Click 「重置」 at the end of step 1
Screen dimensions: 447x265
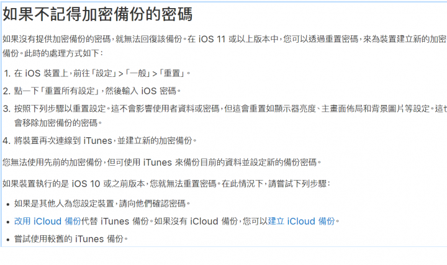(x=172, y=73)
